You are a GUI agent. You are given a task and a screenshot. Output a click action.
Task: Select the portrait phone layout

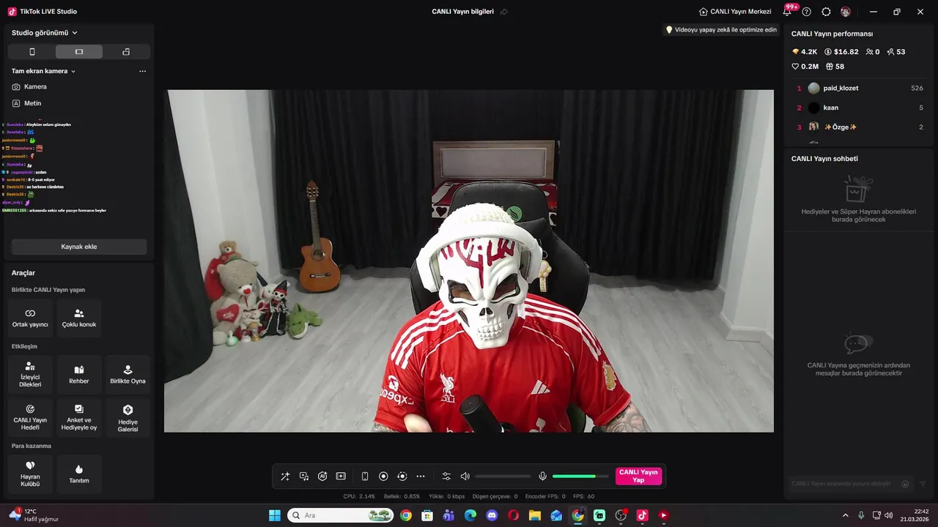tap(32, 52)
